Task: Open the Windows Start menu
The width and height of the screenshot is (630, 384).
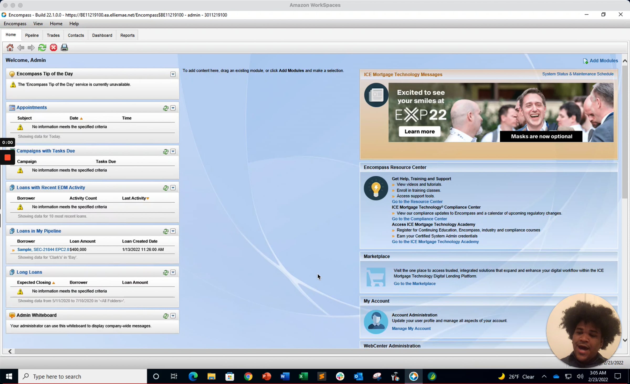Action: (9, 377)
